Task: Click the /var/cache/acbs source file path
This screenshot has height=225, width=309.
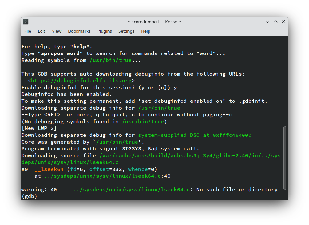Action: (190, 156)
